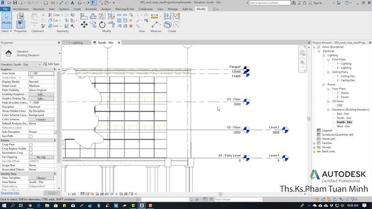Click the No clip Far Clipping button
372x209 pixels.
(x=41, y=157)
